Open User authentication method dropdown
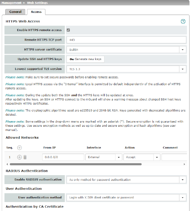Viewport: 191px width, 211px height. tap(126, 198)
